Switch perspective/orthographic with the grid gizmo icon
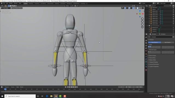This screenshot has width=175, height=98. click(142, 27)
